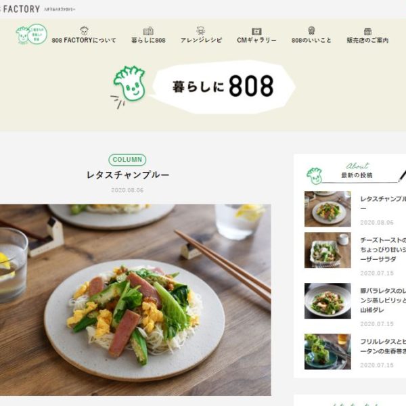Image resolution: width=406 pixels, height=406 pixels.
Task: Click the store icon above 販売店のご案内
Action: [x=367, y=31]
